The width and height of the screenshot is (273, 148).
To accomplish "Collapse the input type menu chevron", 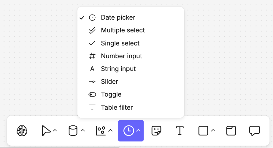I will coord(138,130).
